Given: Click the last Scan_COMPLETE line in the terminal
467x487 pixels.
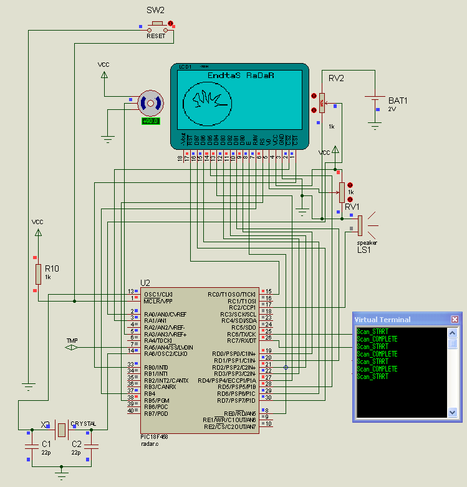Looking at the screenshot, I should coord(377,369).
